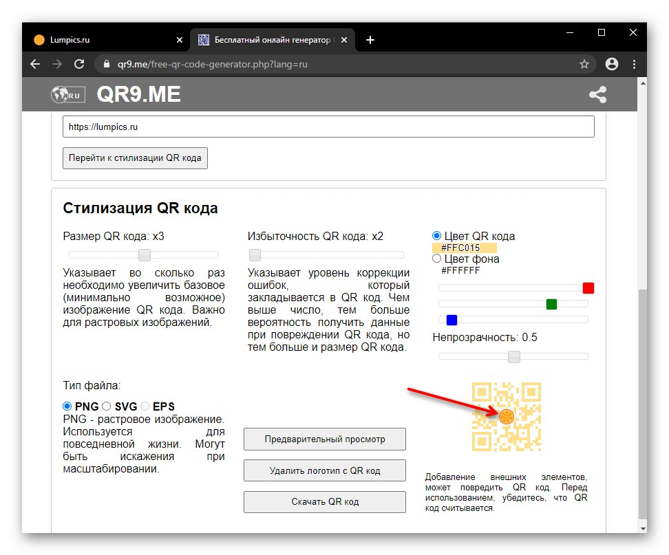Click the globe RU language icon
This screenshot has height=555, width=669.
68,95
